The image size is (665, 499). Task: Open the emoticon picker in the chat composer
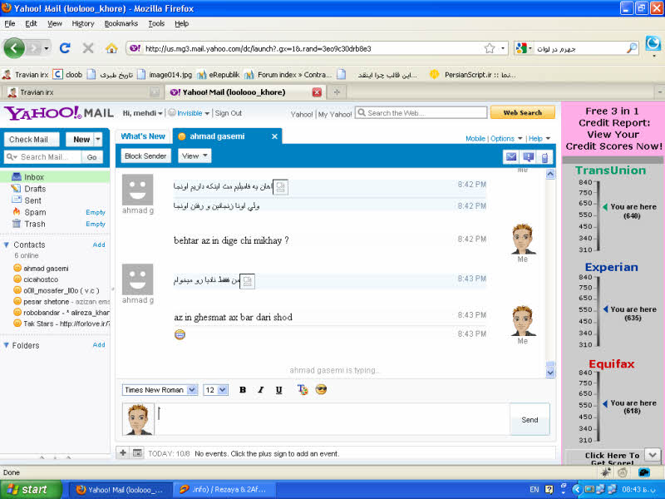321,389
